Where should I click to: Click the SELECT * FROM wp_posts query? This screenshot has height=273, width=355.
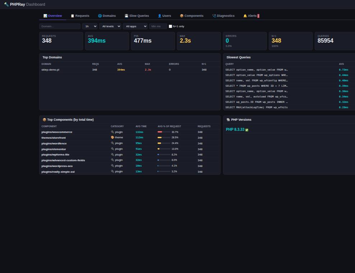pos(257,86)
